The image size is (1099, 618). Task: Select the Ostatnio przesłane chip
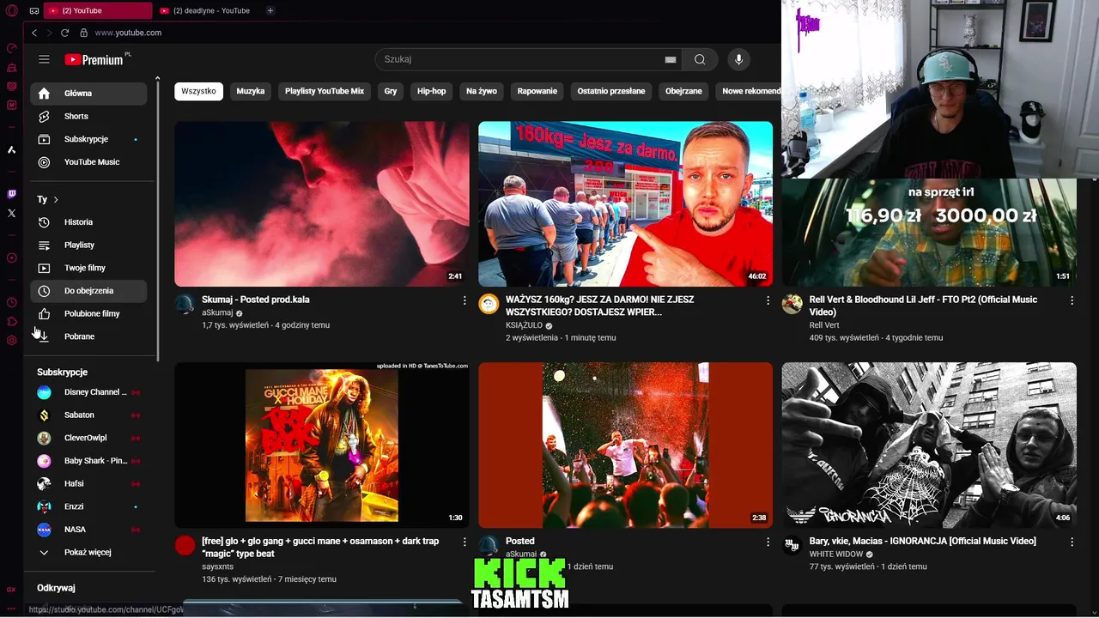tap(611, 91)
